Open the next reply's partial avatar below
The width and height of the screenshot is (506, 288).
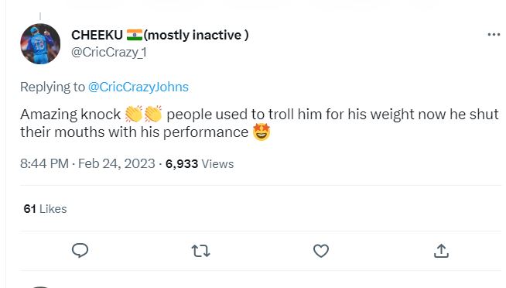coord(40,286)
